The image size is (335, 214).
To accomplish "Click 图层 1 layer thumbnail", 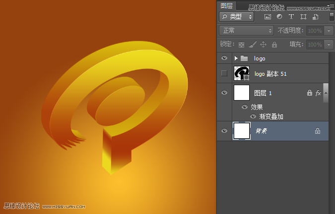I will pos(242,93).
